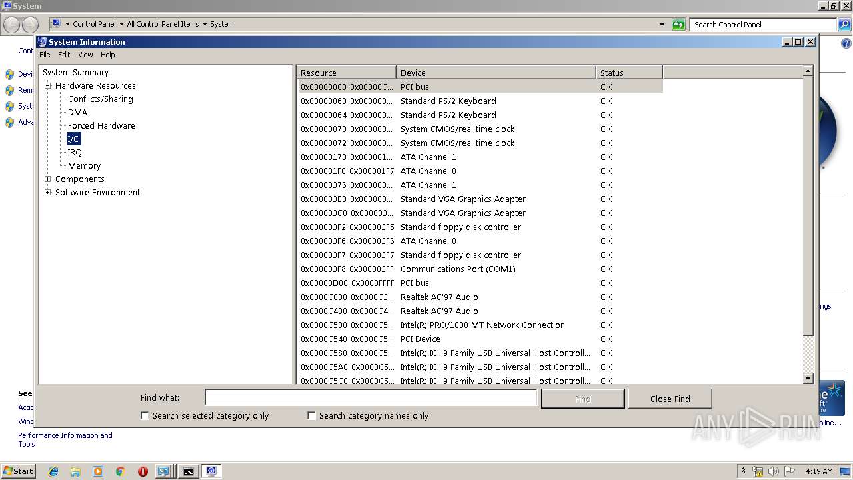The width and height of the screenshot is (853, 480).
Task: Launch Windows Media Player from taskbar
Action: [x=98, y=471]
